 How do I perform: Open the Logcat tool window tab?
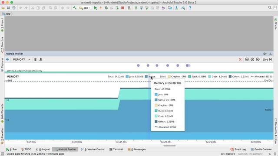tap(43, 149)
